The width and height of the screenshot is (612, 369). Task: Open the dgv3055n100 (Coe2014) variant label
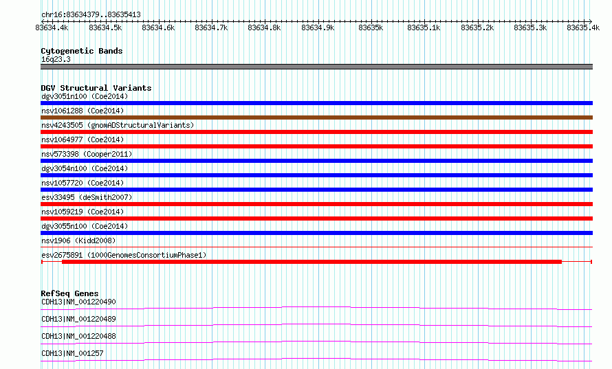click(85, 226)
